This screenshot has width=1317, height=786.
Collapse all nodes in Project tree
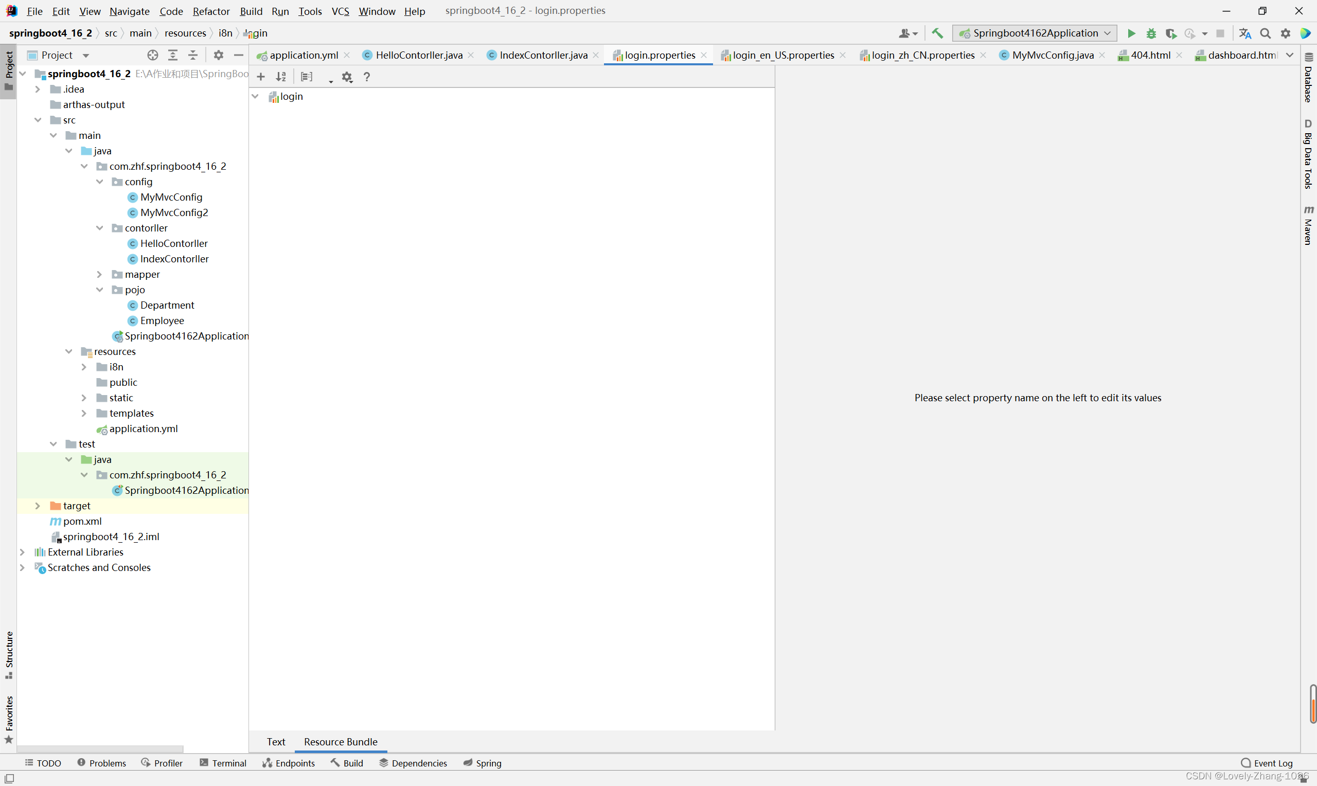pyautogui.click(x=192, y=55)
